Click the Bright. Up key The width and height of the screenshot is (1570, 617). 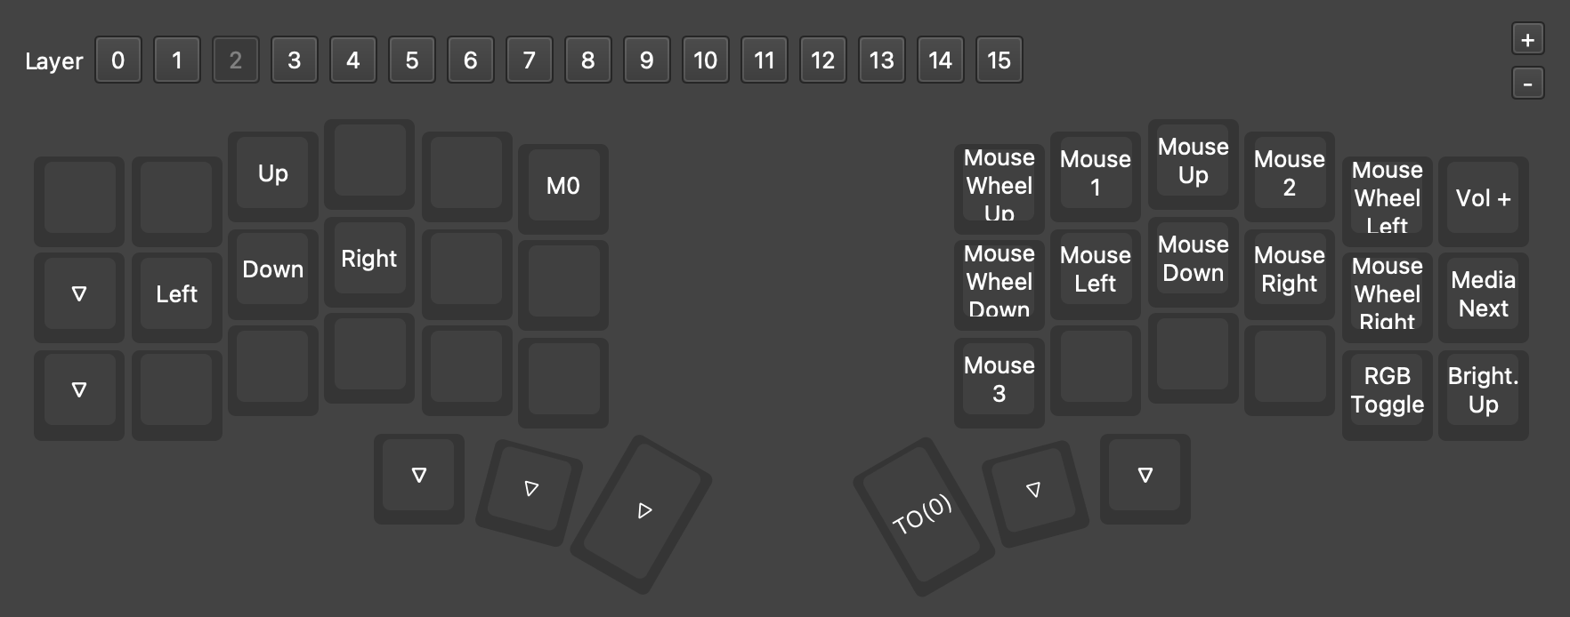click(1483, 390)
